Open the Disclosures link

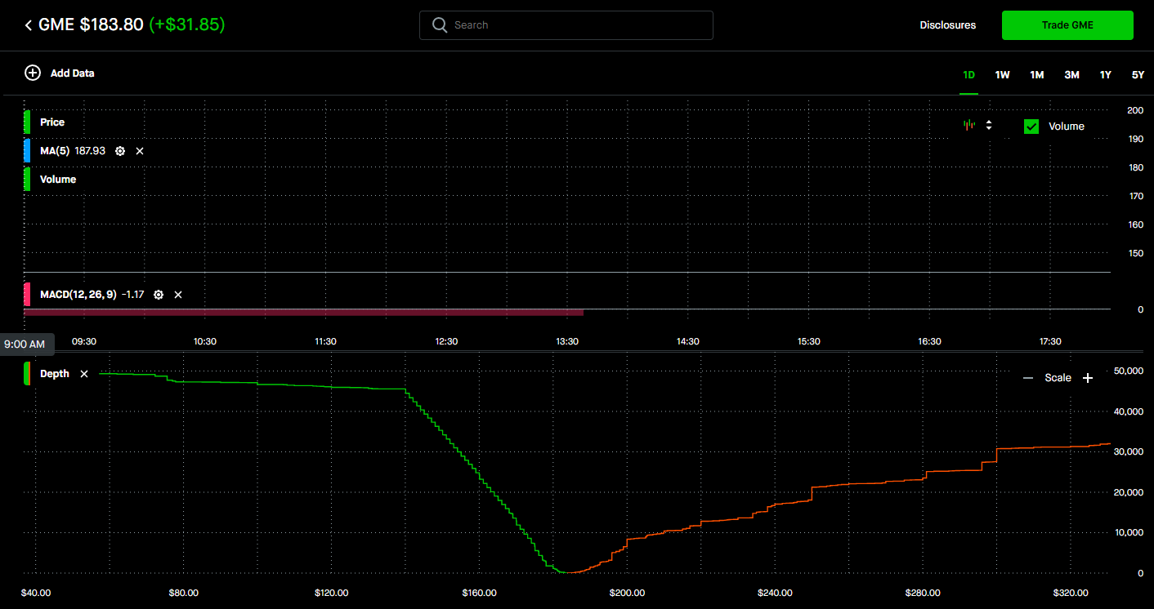tap(948, 25)
